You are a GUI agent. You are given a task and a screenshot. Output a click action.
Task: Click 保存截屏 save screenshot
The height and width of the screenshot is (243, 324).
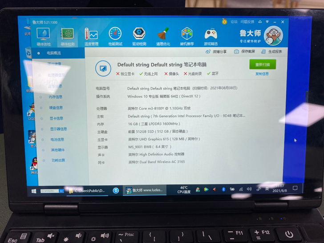244,51
